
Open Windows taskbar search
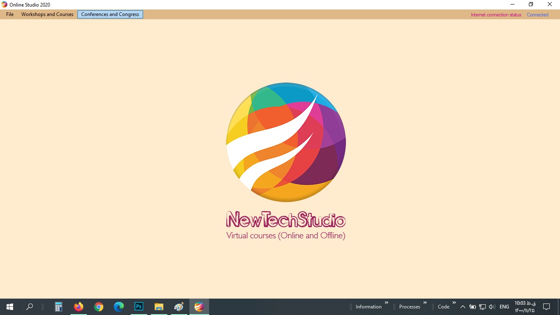30,307
